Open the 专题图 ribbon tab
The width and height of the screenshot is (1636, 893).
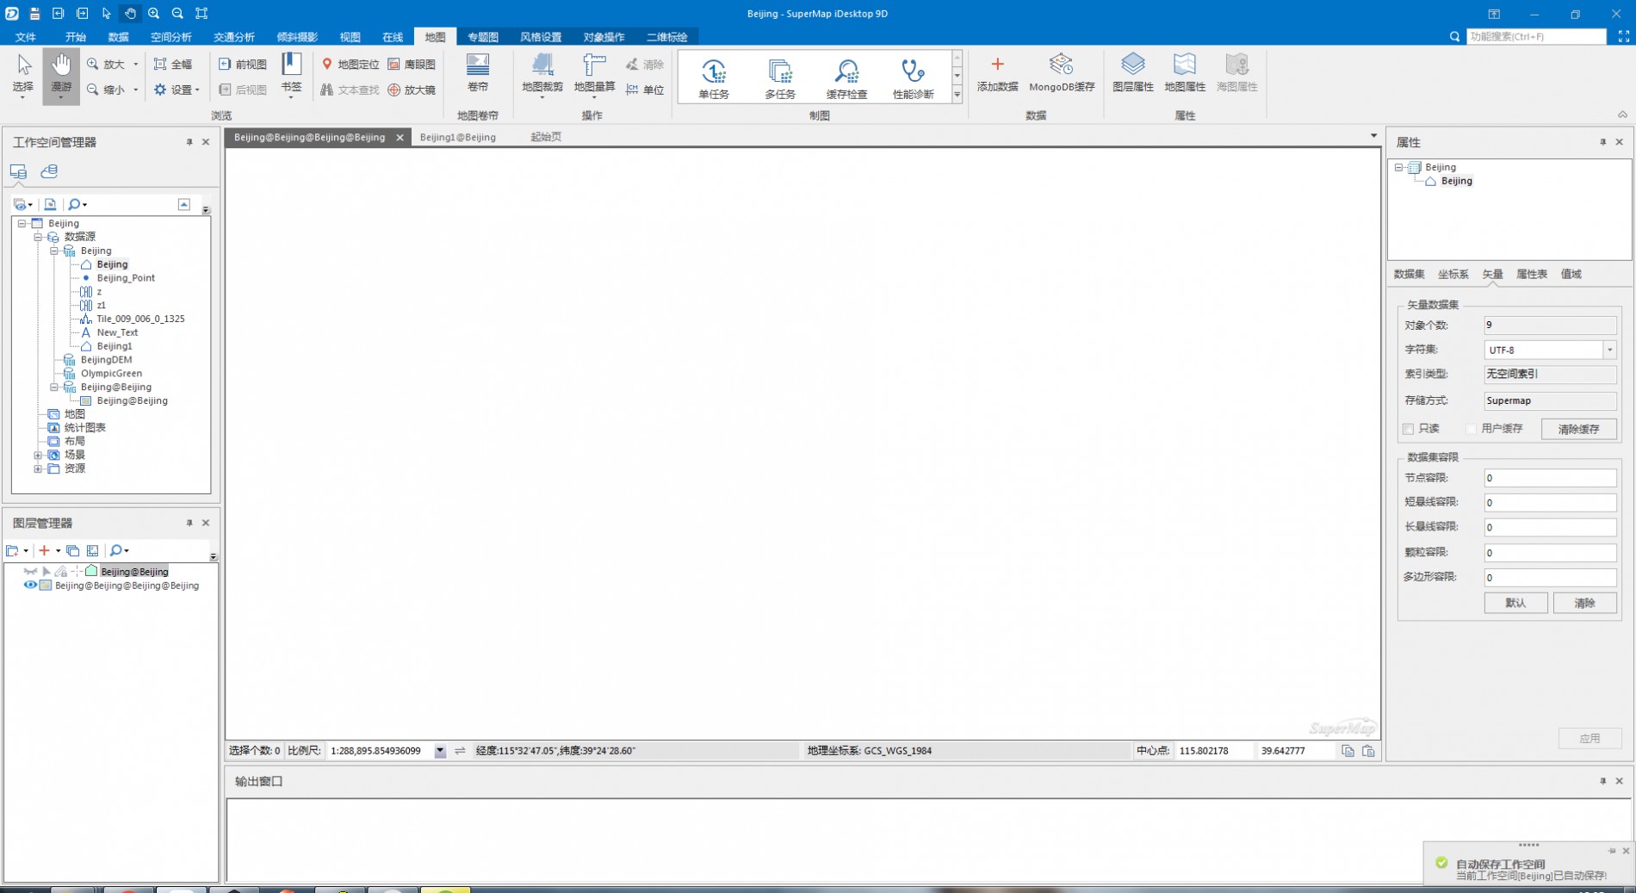tap(483, 37)
